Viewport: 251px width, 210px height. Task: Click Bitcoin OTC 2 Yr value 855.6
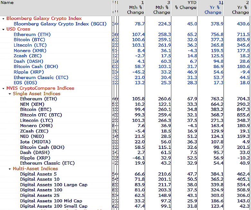click(243, 115)
